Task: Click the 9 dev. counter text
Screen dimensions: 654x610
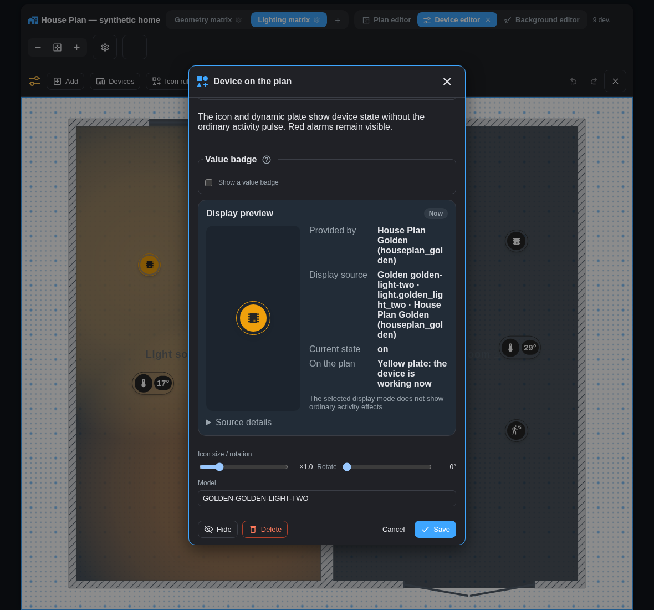Action: [601, 20]
